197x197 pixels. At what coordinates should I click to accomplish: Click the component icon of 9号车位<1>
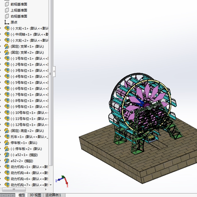7,106
